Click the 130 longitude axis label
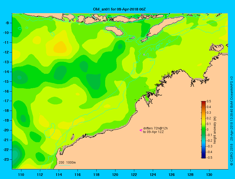The width and height of the screenshot is (235, 179). (209, 175)
